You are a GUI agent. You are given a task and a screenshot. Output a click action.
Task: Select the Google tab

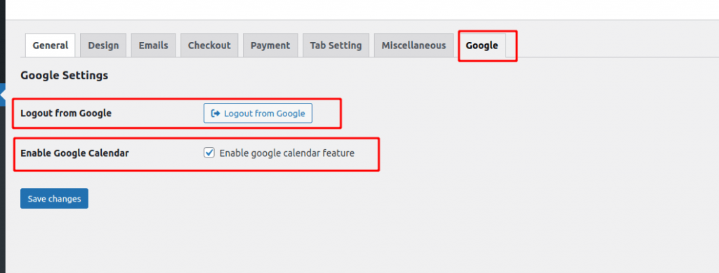pos(482,45)
